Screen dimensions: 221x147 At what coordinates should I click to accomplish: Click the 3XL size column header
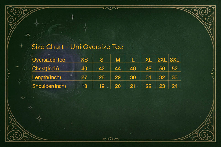coord(175,60)
